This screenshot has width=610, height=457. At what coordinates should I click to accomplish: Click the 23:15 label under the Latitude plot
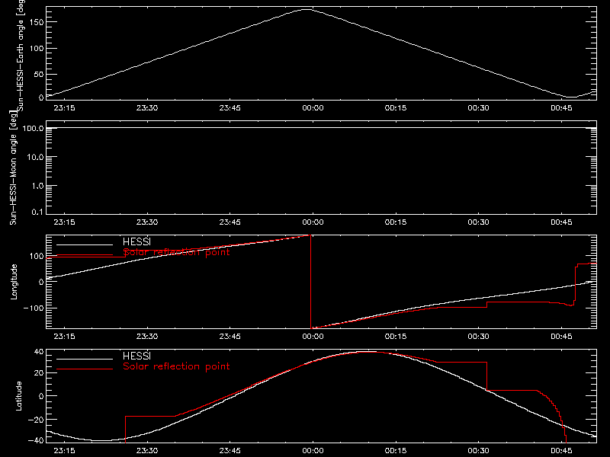click(64, 451)
